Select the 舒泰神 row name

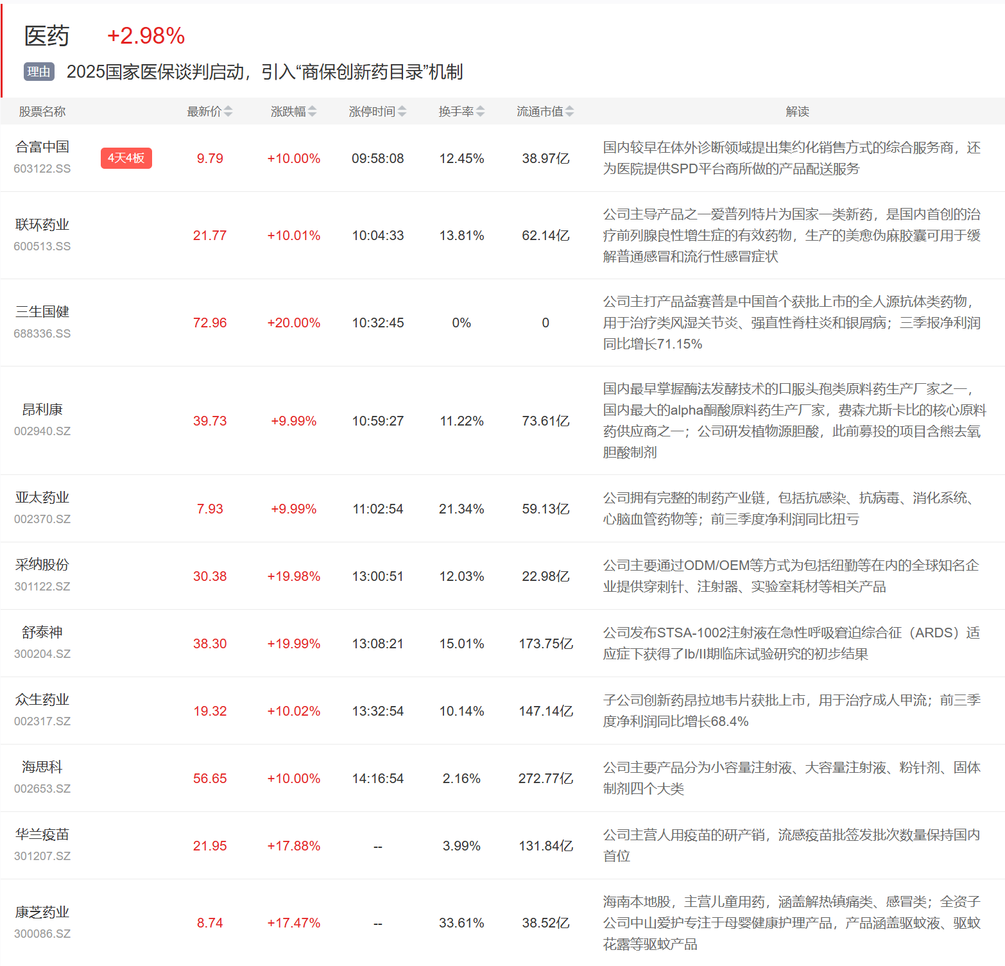[x=42, y=632]
